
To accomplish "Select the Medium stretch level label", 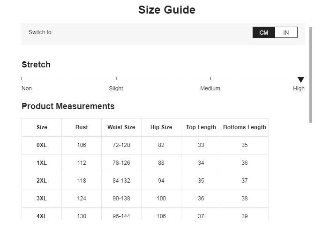I will (x=210, y=88).
